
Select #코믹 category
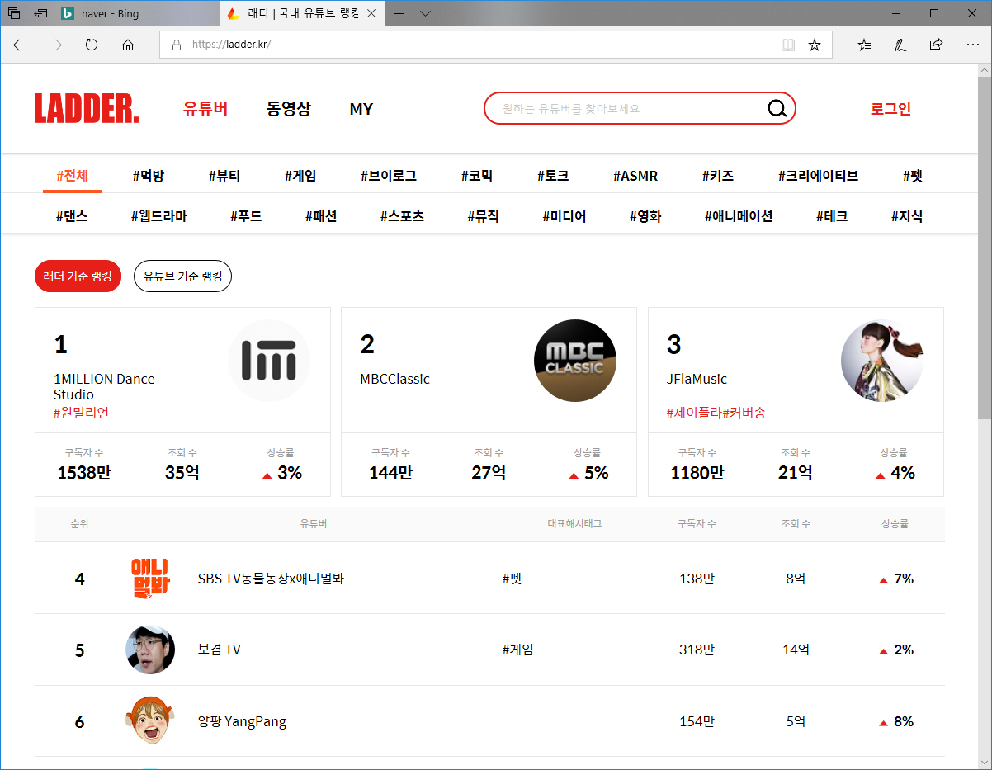[x=477, y=176]
